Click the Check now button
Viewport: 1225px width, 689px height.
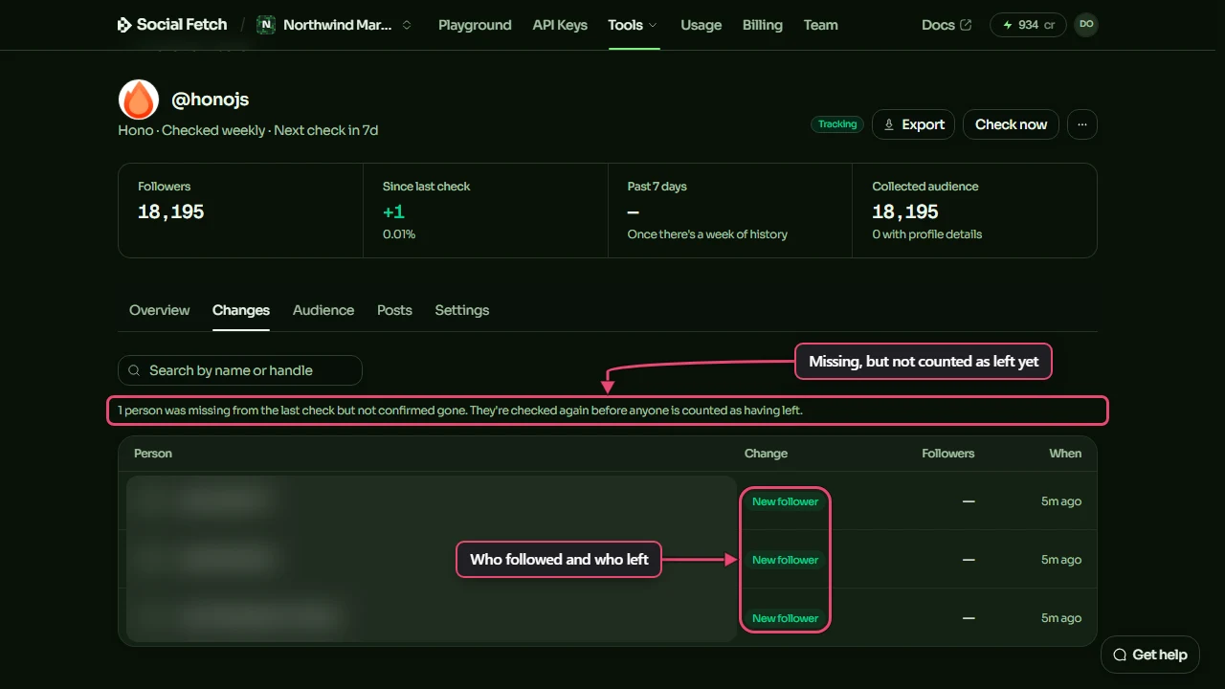tap(1011, 124)
